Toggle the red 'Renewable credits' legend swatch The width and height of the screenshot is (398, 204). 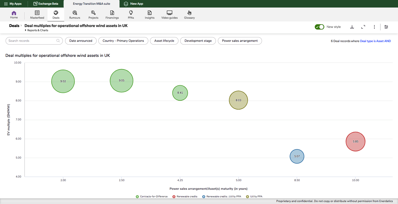pos(174,197)
